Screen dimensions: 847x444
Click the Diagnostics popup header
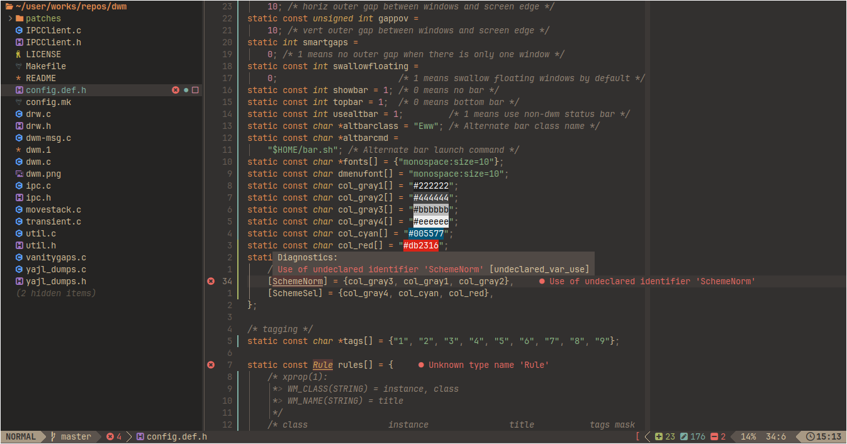pos(308,257)
